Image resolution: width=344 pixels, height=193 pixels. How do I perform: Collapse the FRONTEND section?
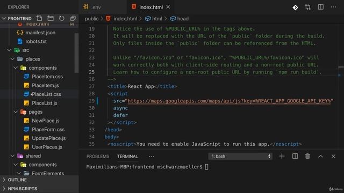tap(4, 19)
